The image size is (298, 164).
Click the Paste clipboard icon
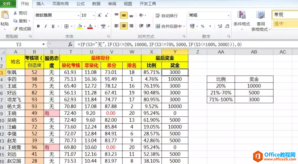point(5,15)
